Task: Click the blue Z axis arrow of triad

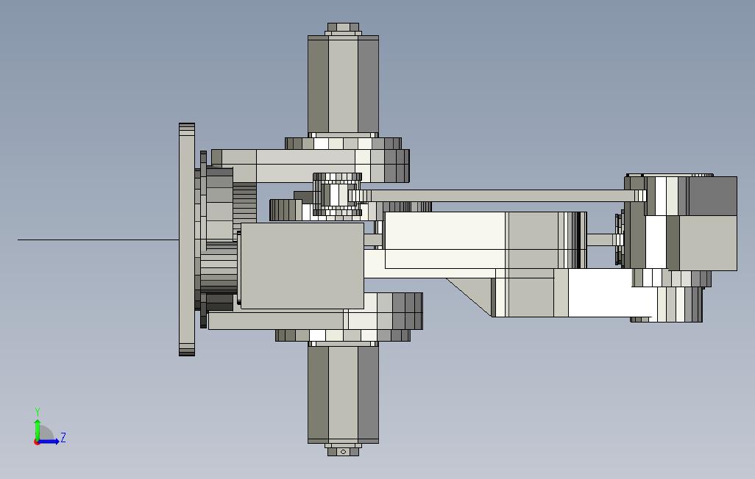Action: pos(49,442)
